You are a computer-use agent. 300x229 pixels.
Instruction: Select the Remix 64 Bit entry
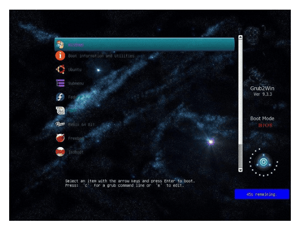(x=82, y=124)
